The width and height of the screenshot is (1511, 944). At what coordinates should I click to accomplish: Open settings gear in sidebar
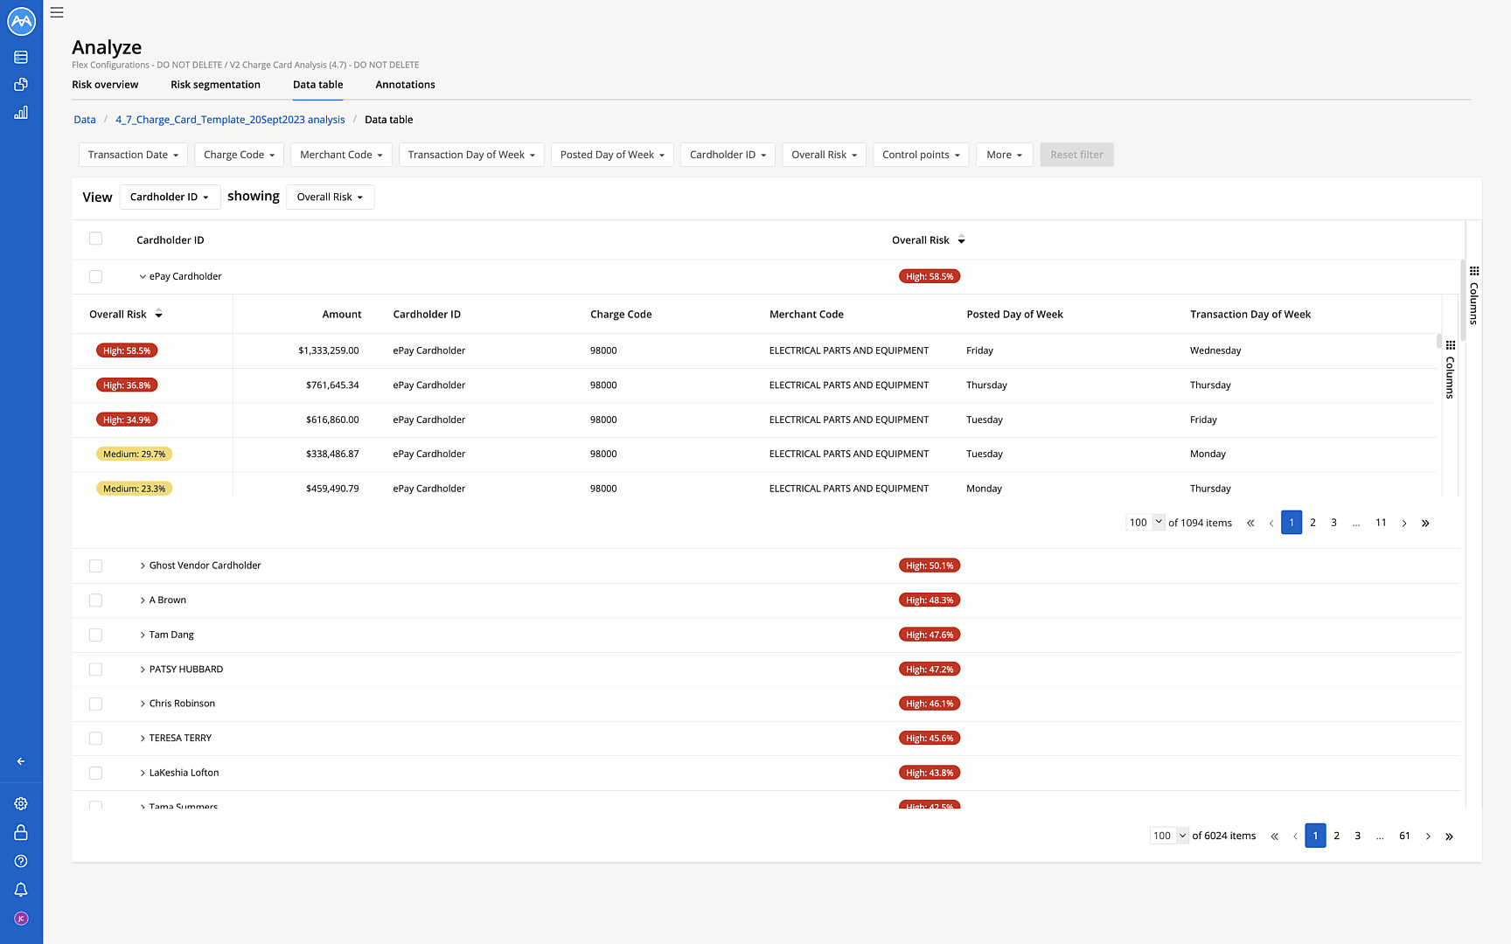pos(21,803)
